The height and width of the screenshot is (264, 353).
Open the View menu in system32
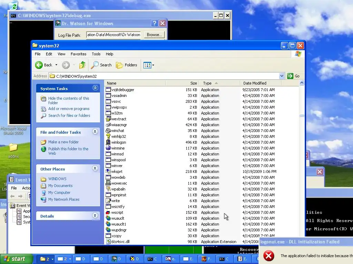61,54
